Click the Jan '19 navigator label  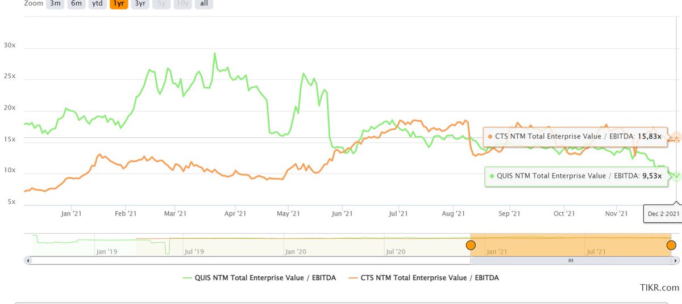click(107, 251)
